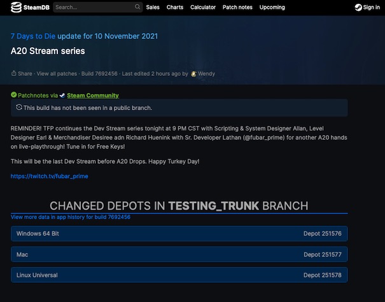
Task: Click the Share icon below the title
Action: [x=14, y=74]
